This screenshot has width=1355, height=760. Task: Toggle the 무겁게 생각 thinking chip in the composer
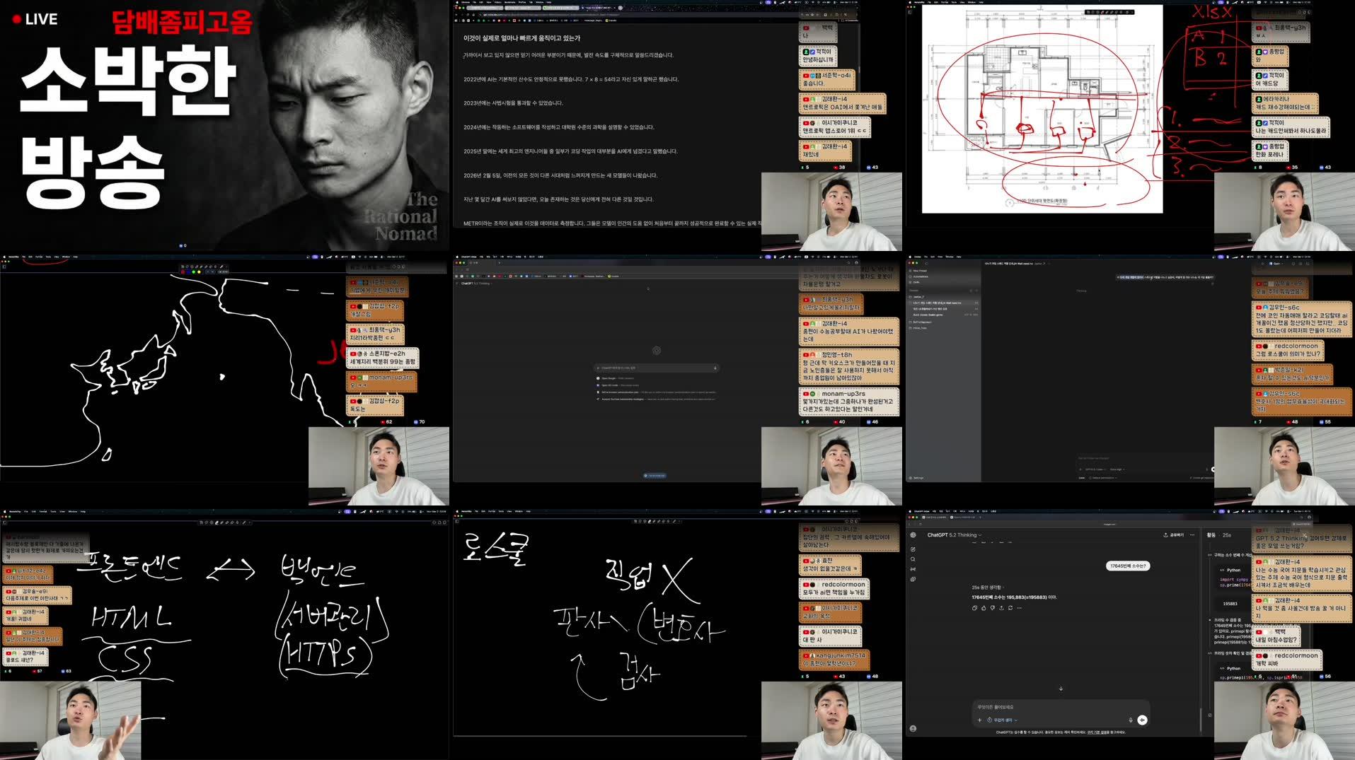pyautogui.click(x=1002, y=720)
